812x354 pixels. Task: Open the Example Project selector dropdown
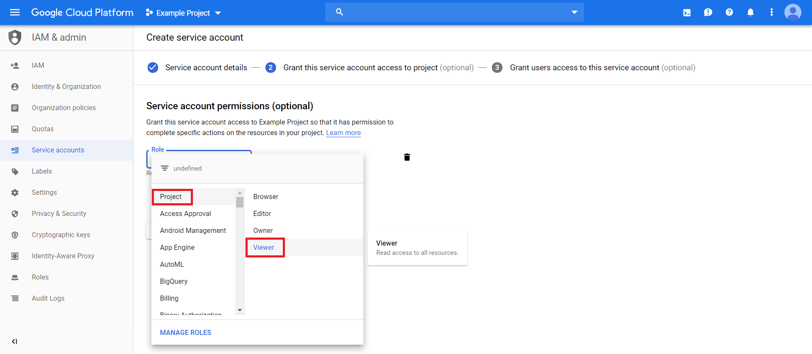(x=183, y=13)
